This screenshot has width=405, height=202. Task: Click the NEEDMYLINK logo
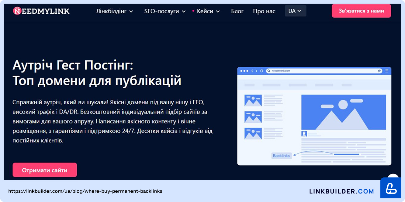tap(41, 11)
